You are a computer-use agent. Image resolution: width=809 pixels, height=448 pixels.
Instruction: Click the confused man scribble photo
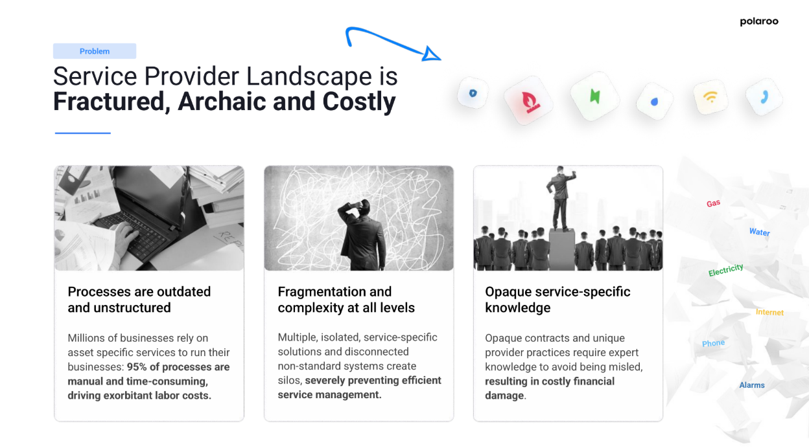(x=358, y=218)
